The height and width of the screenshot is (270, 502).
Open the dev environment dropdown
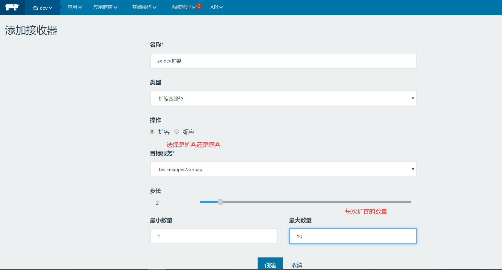point(43,8)
